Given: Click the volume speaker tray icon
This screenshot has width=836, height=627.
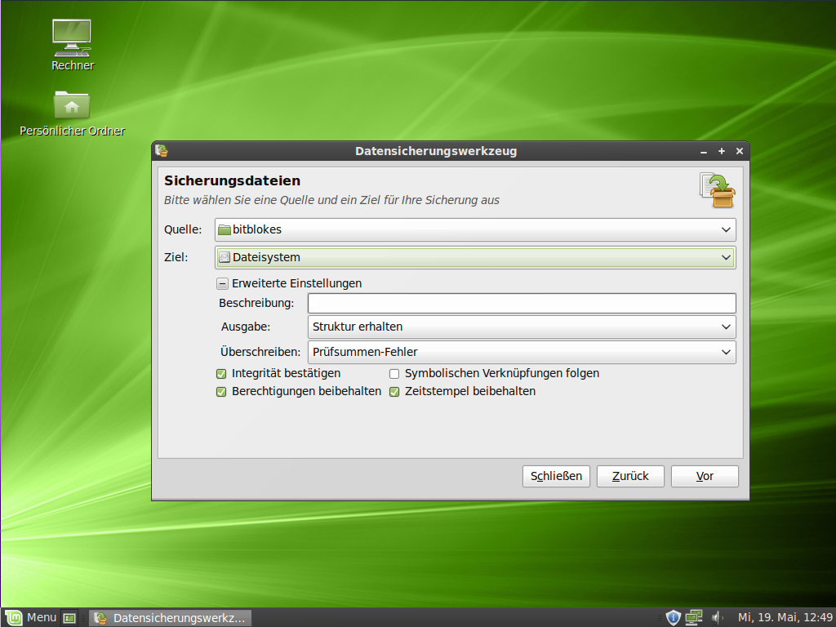Looking at the screenshot, I should (x=716, y=617).
